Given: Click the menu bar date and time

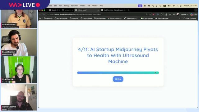Looking at the screenshot, I should point(190,6).
